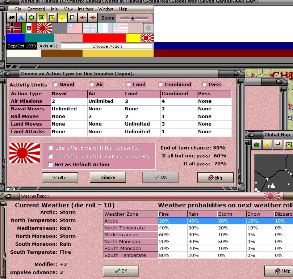Click Global Map white flag icon

coord(278,144)
